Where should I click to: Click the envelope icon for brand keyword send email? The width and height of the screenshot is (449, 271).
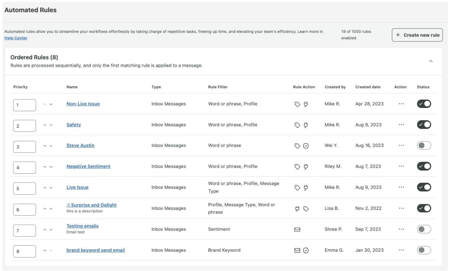[x=297, y=251]
